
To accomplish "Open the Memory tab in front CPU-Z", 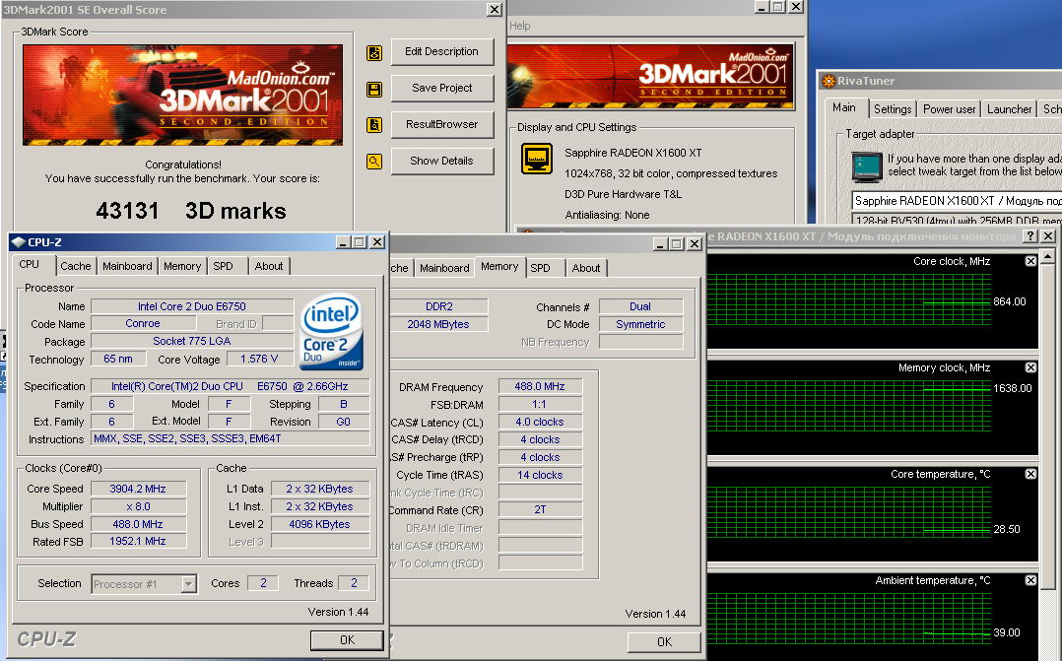I will [x=182, y=266].
